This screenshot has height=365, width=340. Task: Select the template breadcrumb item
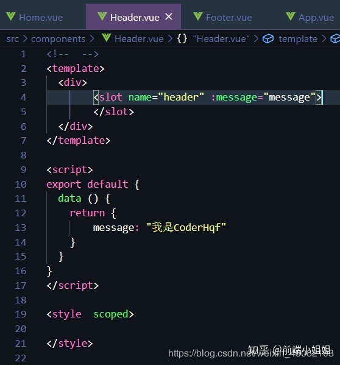298,39
